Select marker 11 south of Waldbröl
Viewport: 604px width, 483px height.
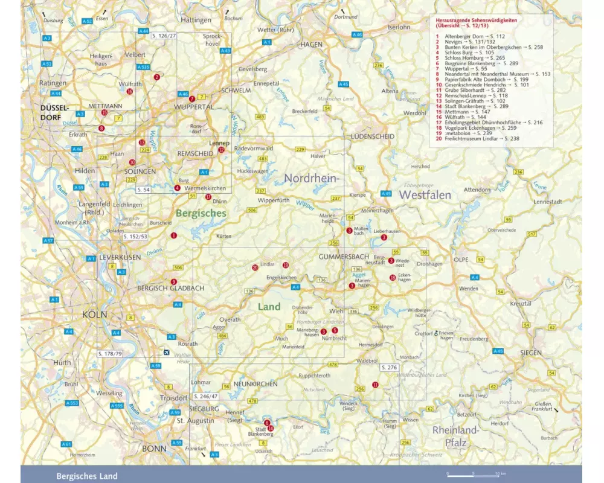tap(375, 385)
